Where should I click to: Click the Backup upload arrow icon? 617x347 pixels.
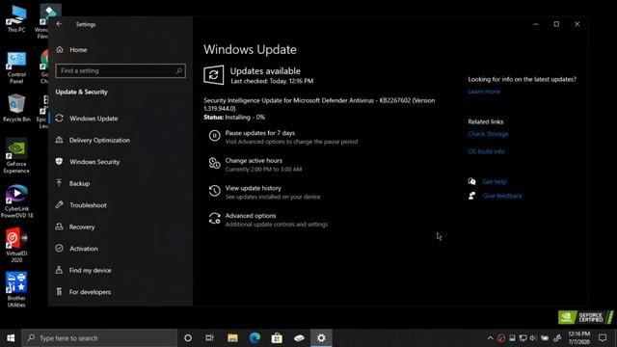pos(59,183)
